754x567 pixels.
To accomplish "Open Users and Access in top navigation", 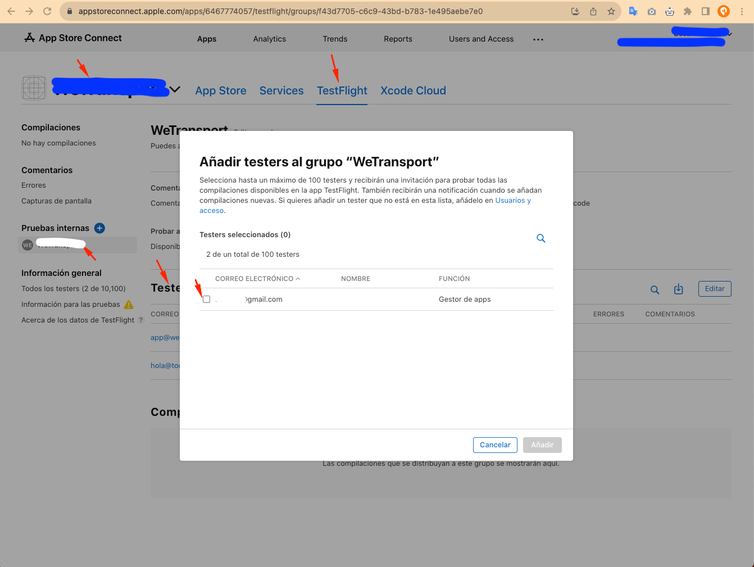I will (481, 39).
